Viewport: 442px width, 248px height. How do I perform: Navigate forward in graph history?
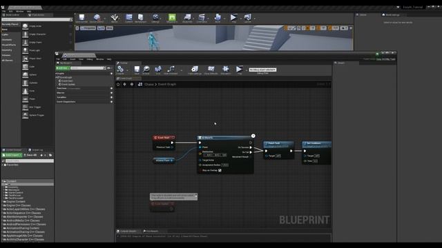click(132, 84)
